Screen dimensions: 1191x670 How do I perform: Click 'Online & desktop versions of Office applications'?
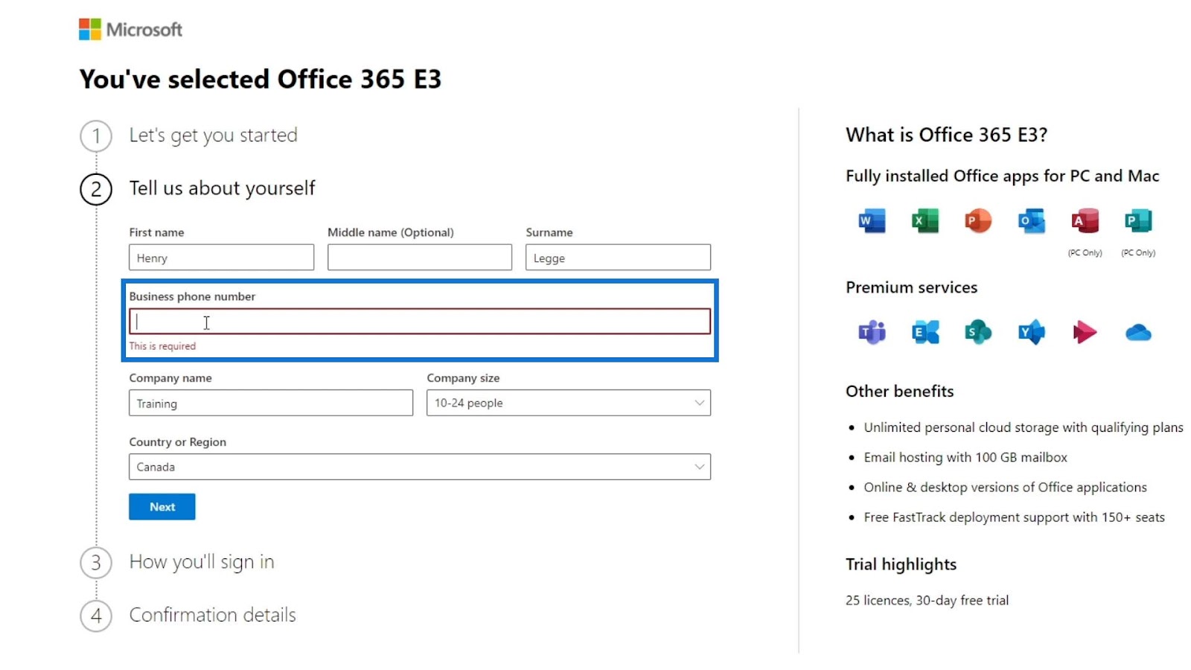(1006, 487)
